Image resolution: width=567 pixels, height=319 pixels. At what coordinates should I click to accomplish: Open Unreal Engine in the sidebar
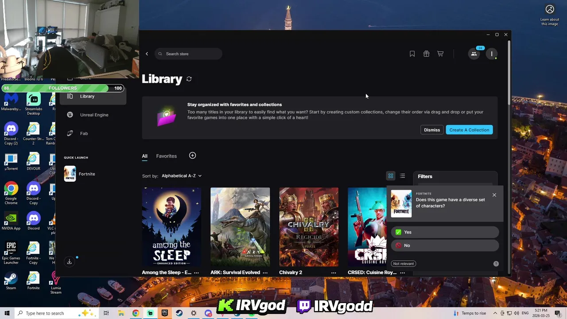point(93,115)
